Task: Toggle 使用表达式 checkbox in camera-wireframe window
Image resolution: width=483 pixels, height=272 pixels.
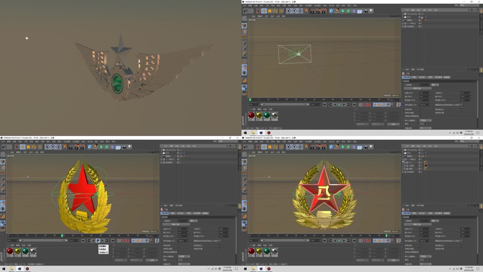Action: point(461,109)
